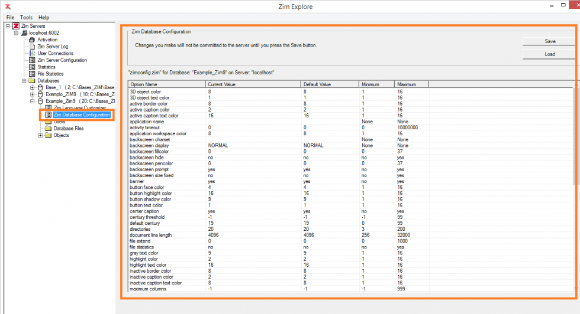Click the Objects folder icon
The image size is (580, 314).
tap(49, 135)
